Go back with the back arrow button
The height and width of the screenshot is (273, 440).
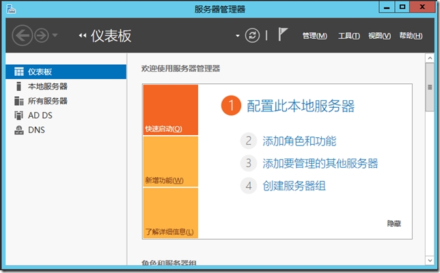(x=22, y=35)
